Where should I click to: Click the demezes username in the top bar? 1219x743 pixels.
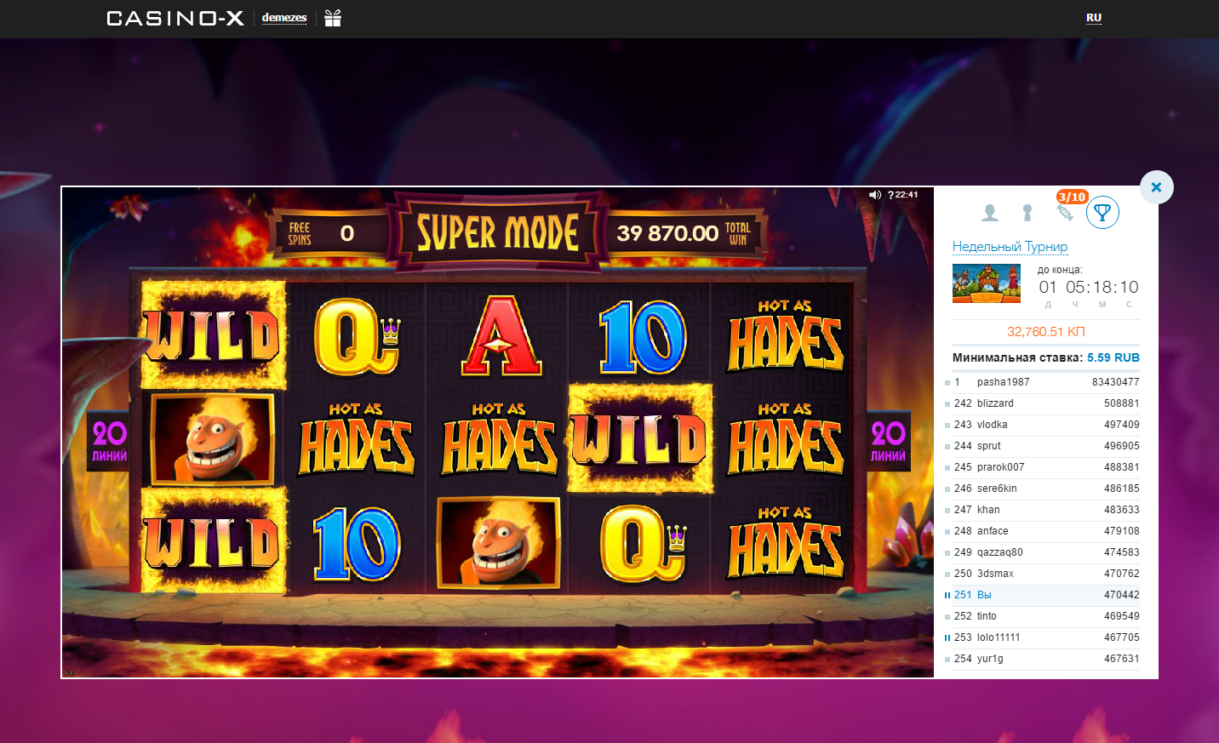tap(283, 16)
